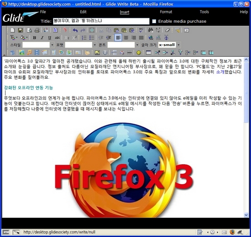This screenshot has width=251, height=237.
Task: Enable media purchase checkbox
Action: coord(154,21)
